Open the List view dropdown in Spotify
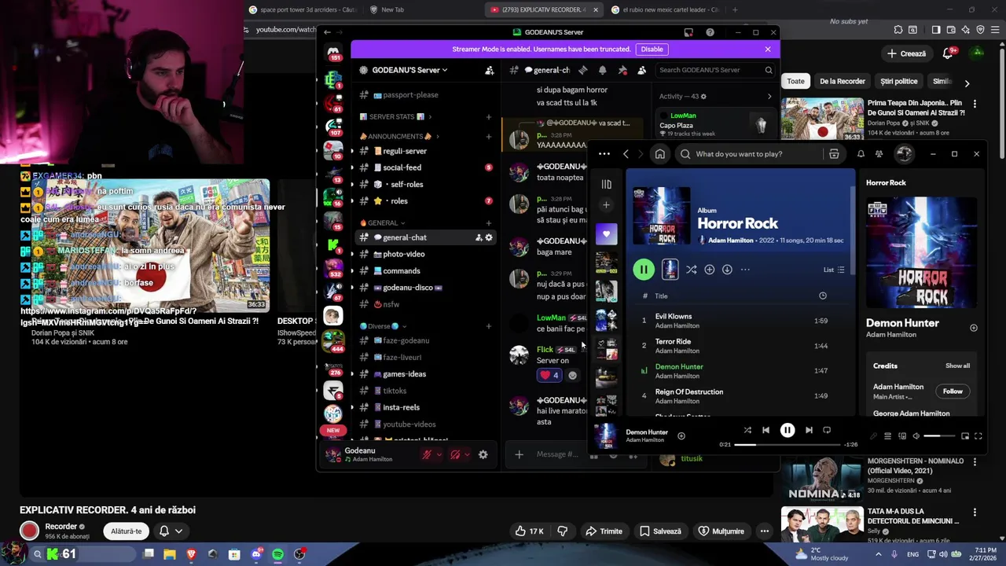 (x=834, y=270)
